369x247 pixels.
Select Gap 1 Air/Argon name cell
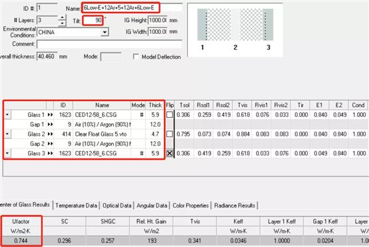point(102,124)
